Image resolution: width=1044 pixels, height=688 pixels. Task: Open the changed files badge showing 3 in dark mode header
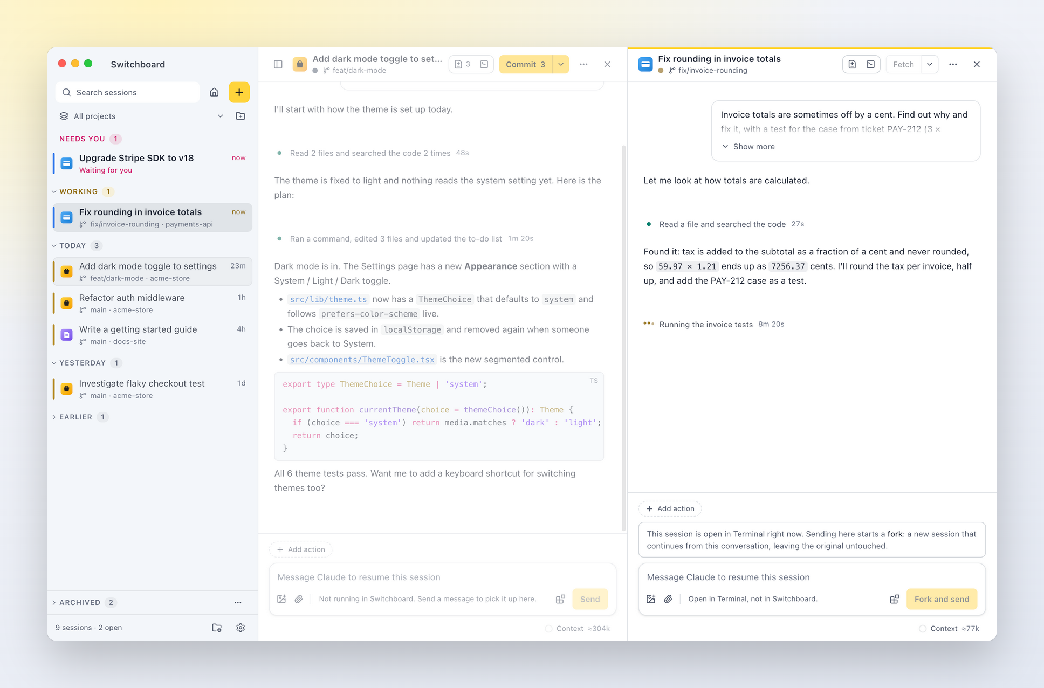pos(463,64)
